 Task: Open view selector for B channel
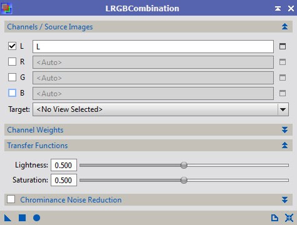[283, 93]
